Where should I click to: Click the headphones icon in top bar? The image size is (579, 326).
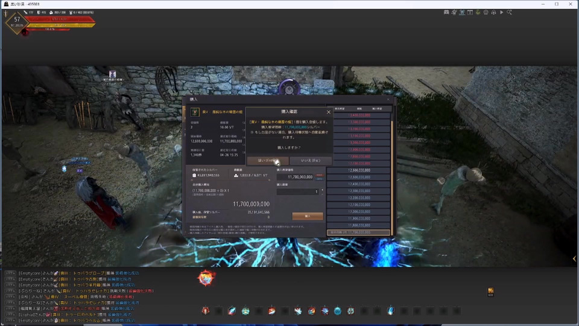[x=493, y=12]
